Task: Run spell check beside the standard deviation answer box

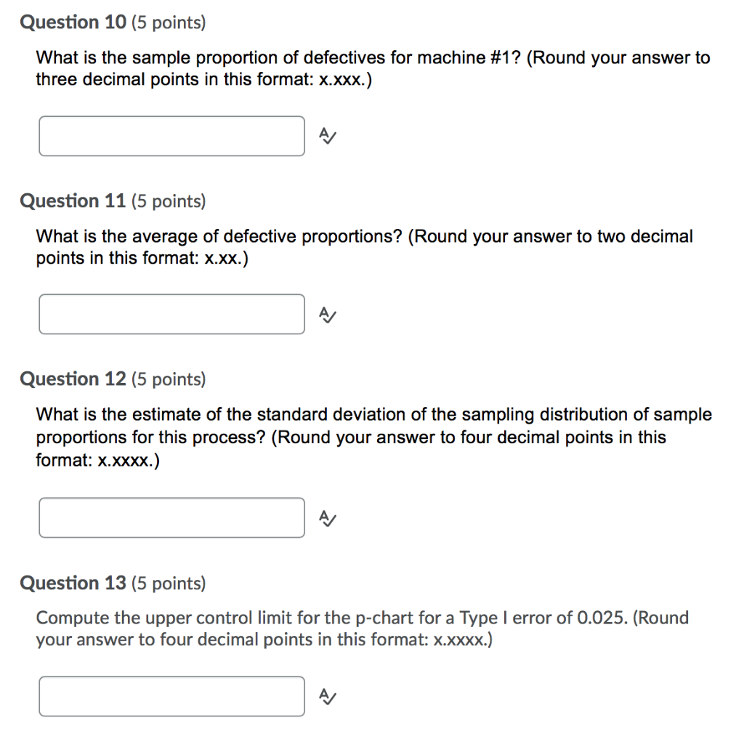Action: click(x=327, y=518)
